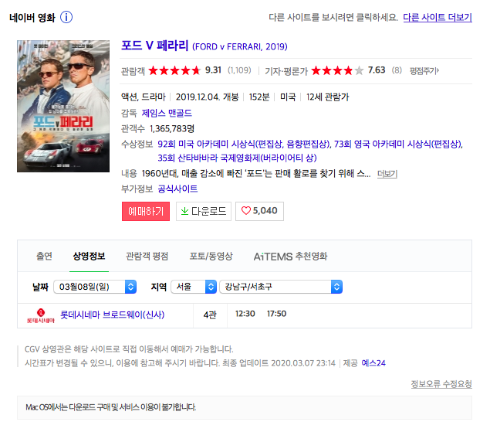Click the genre text 액션, 드라마
490x432 pixels.
click(144, 97)
